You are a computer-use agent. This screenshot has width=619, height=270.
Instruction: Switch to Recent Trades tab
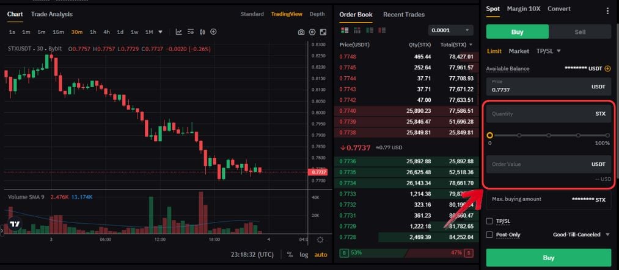click(x=404, y=15)
